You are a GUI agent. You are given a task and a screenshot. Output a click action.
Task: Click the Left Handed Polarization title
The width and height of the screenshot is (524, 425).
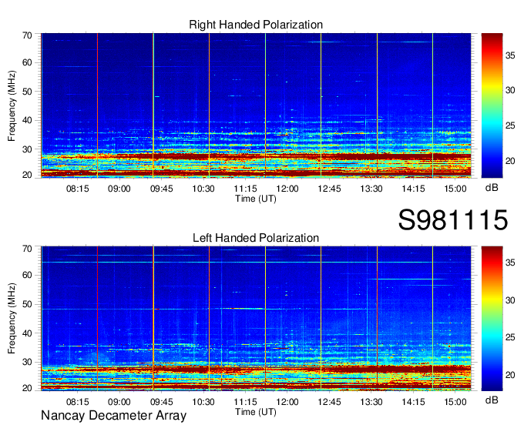click(256, 238)
